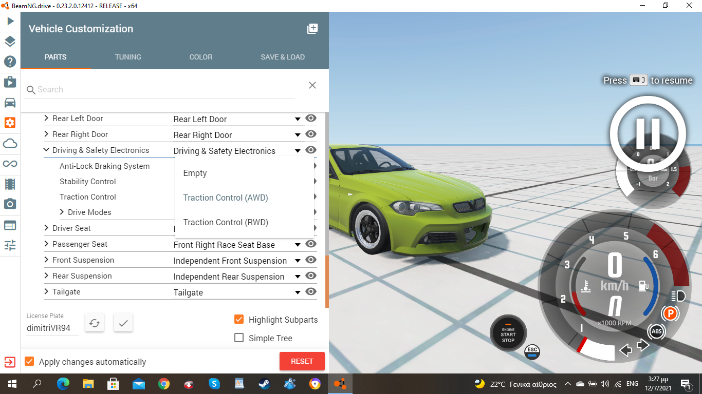Click the add-window icon in Vehicle Customization header
The image size is (702, 394).
point(312,29)
